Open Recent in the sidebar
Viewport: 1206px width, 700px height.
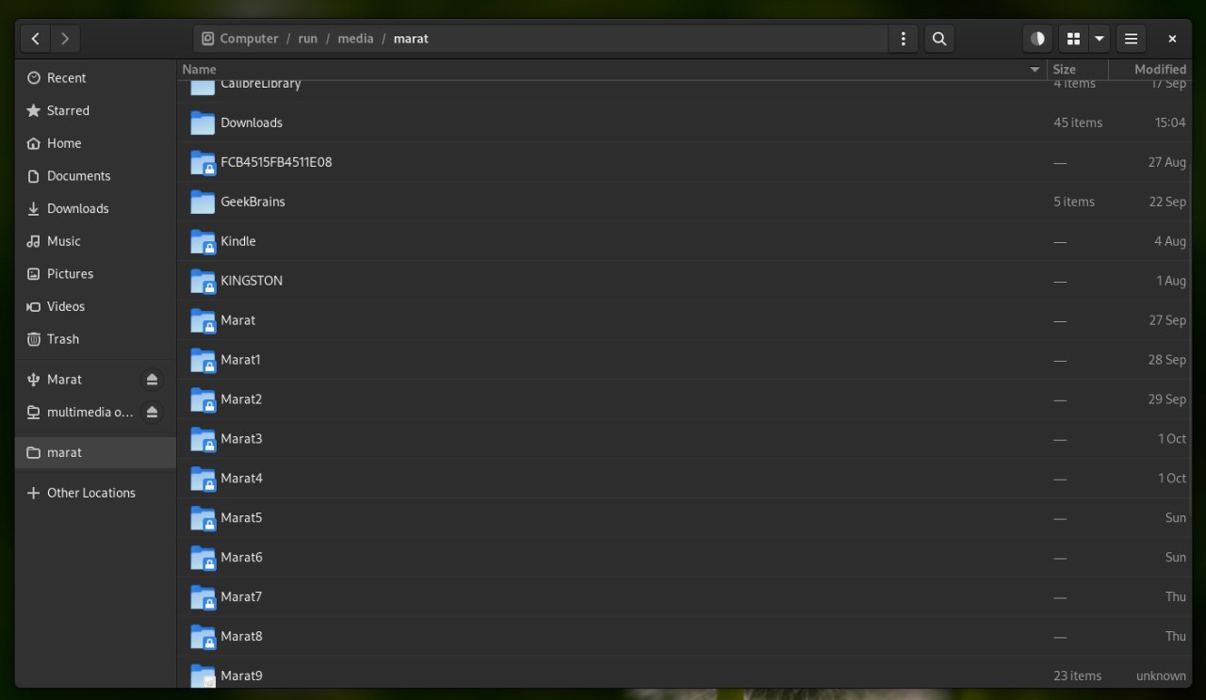point(95,78)
